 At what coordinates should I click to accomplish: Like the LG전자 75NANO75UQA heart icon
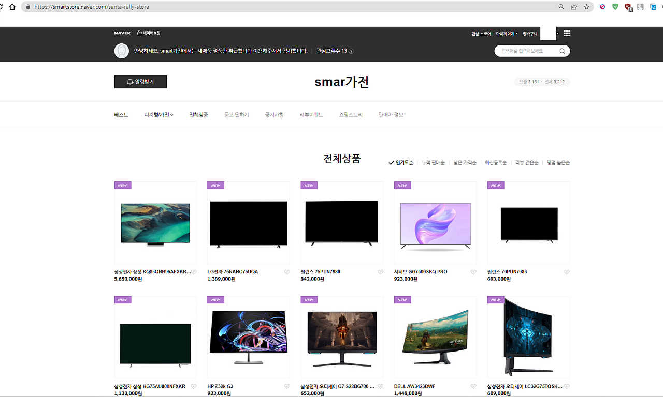[x=287, y=272]
